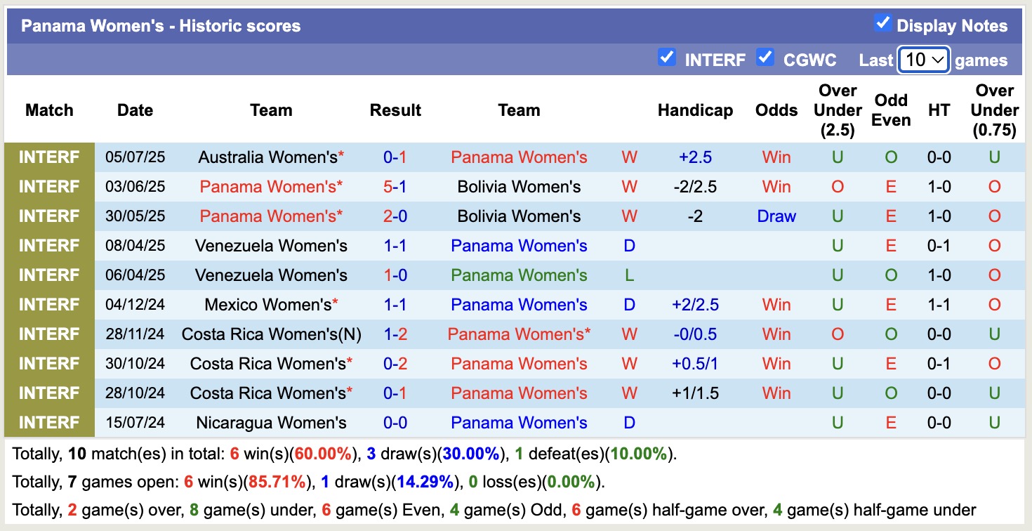Screen dimensions: 1032x531
Task: Uncheck the INTERF filter checkbox
Action: [666, 58]
